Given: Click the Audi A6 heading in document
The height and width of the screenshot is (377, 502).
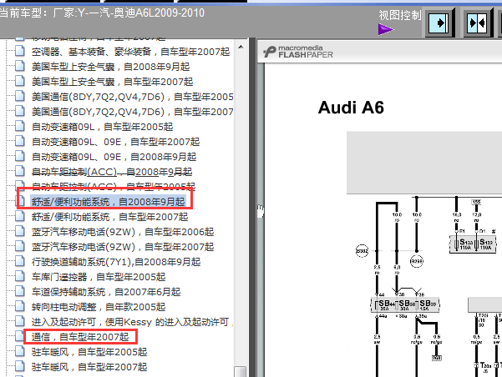Looking at the screenshot, I should click(351, 108).
